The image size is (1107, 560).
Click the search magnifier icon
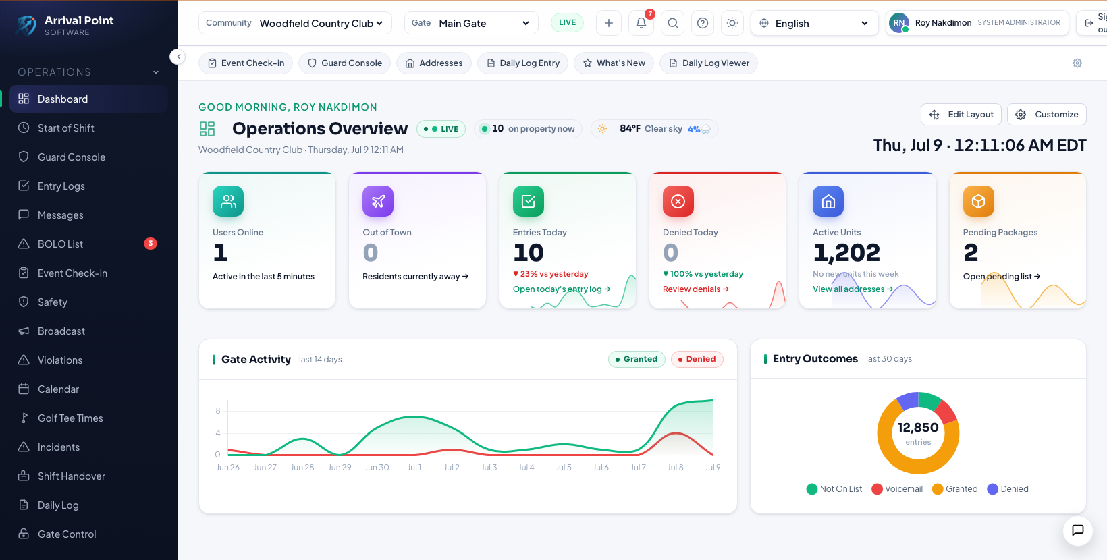[673, 23]
